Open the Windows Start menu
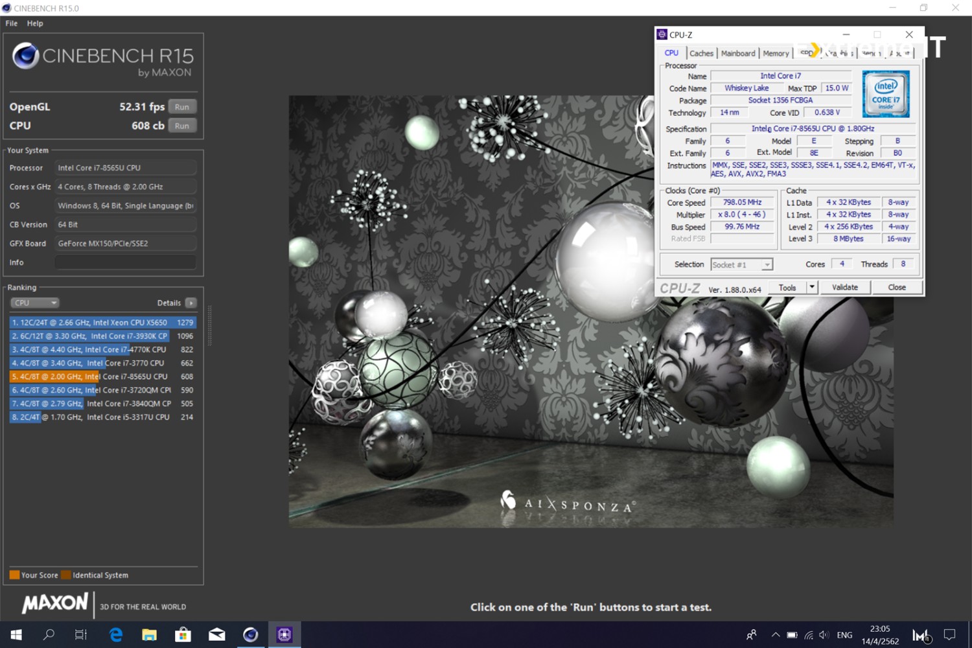This screenshot has width=972, height=648. tap(16, 635)
